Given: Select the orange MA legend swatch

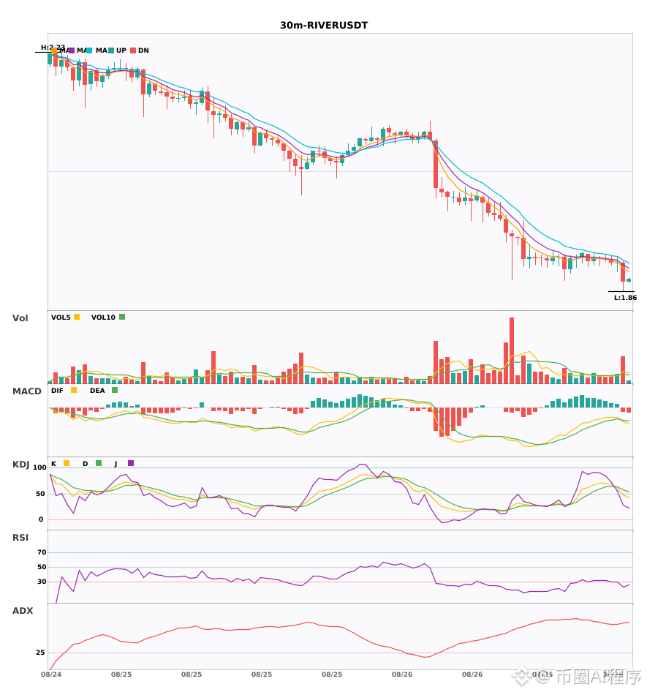Looking at the screenshot, I should (54, 50).
